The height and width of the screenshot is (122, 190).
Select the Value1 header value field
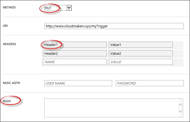click(x=141, y=45)
